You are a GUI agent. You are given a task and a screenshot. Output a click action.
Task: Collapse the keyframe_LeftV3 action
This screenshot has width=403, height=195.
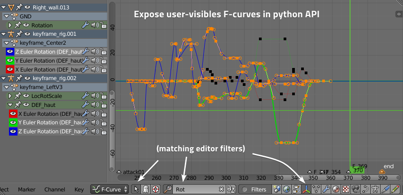[6, 87]
